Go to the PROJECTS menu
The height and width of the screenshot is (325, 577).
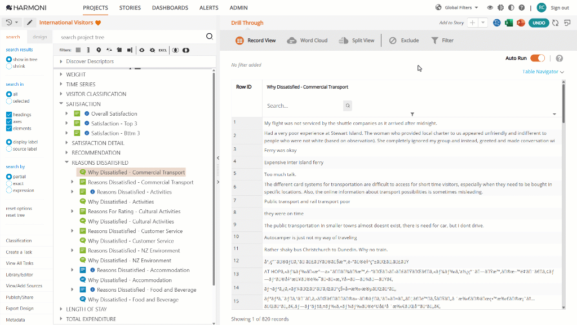coord(95,8)
